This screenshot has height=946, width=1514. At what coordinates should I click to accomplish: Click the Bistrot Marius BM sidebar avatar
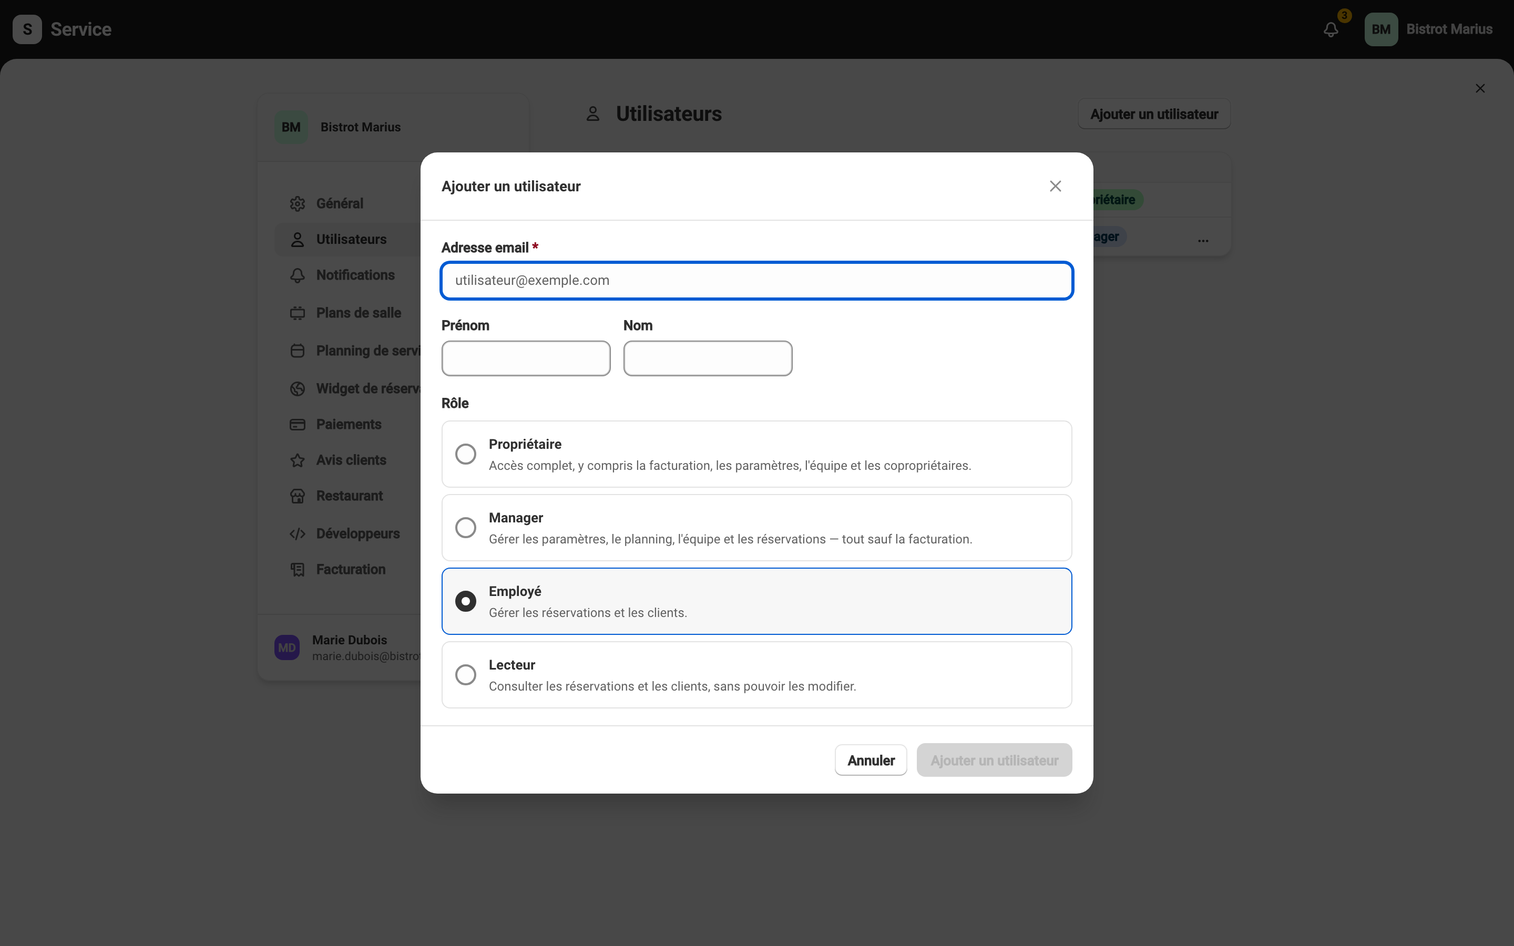point(291,127)
